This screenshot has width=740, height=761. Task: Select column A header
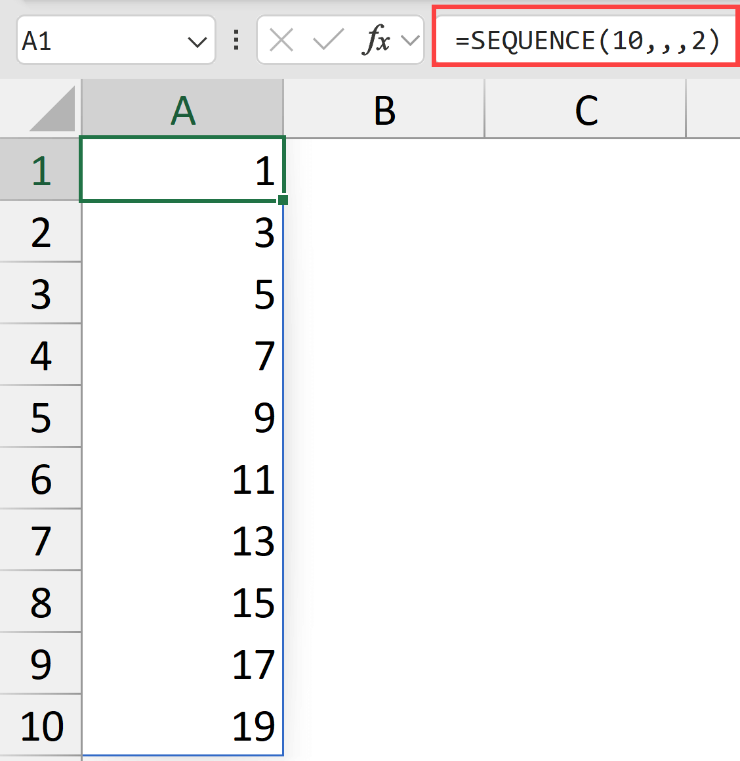(x=182, y=109)
